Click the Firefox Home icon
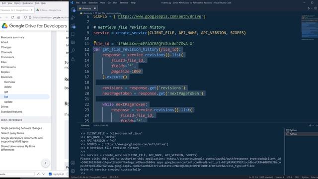Viewport: 318px width, 179px height. [19, 17]
